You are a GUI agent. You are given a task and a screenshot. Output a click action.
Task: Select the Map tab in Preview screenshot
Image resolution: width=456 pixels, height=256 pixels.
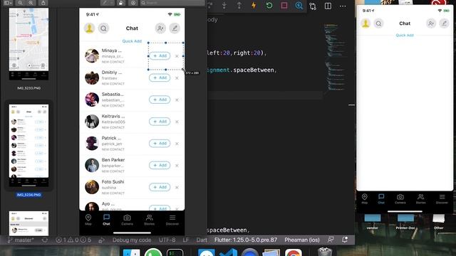[88, 220]
